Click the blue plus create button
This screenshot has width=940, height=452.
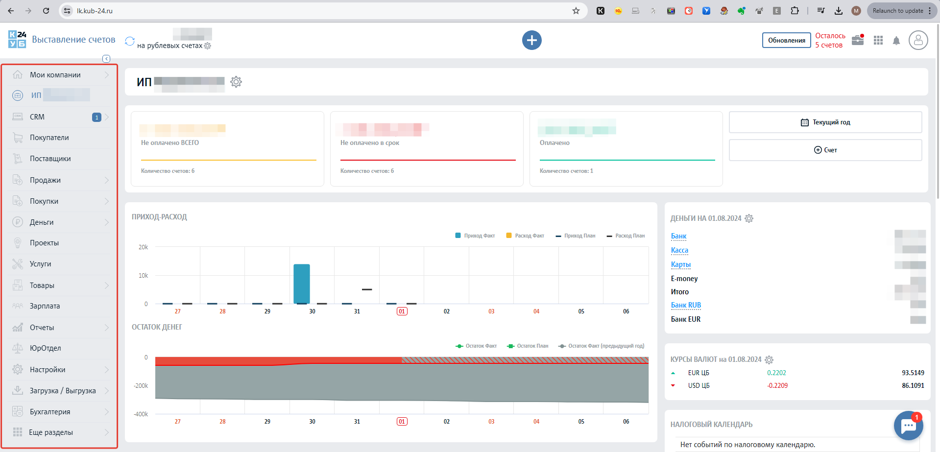tap(532, 40)
